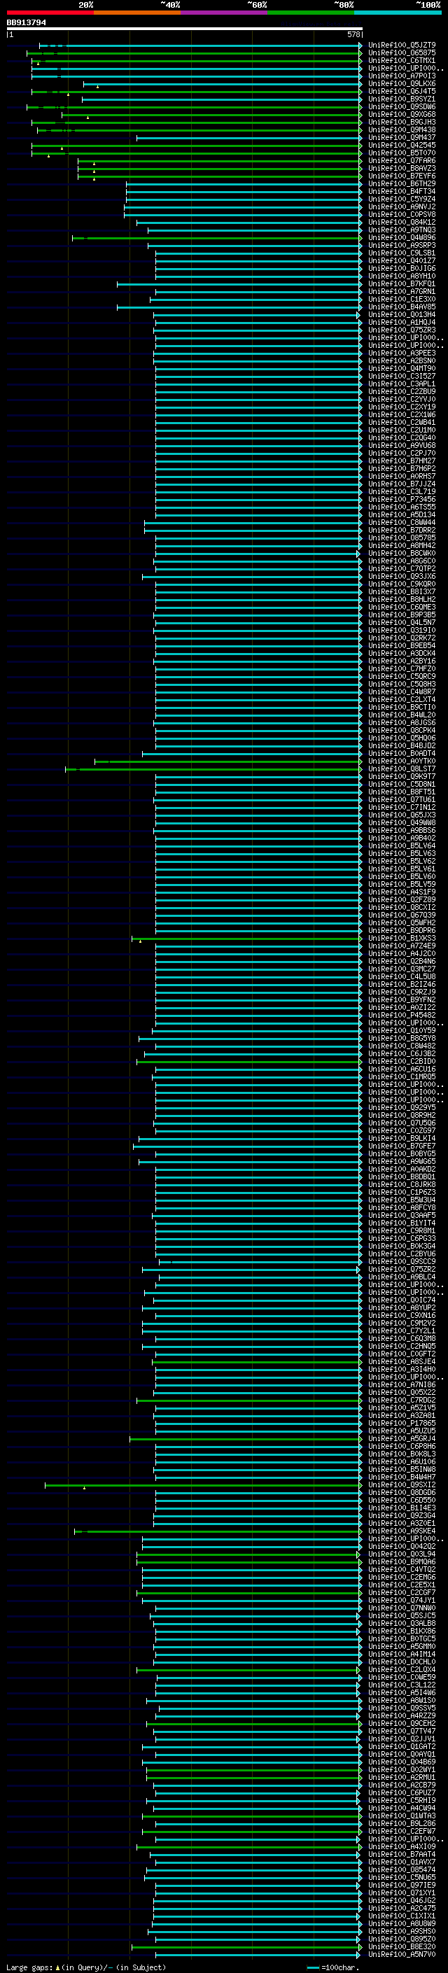The image size is (448, 1973).
Task: Click the orange ~40% identity color bar
Action: pyautogui.click(x=137, y=13)
